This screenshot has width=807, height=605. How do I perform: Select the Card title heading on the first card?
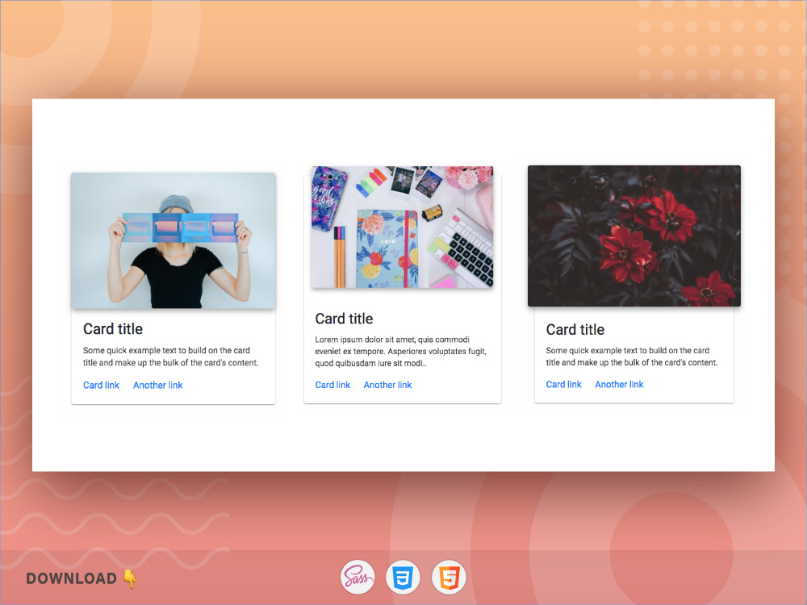(x=112, y=329)
